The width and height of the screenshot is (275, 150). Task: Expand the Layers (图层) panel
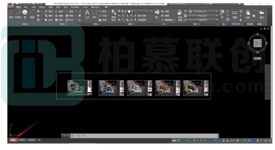point(132,24)
